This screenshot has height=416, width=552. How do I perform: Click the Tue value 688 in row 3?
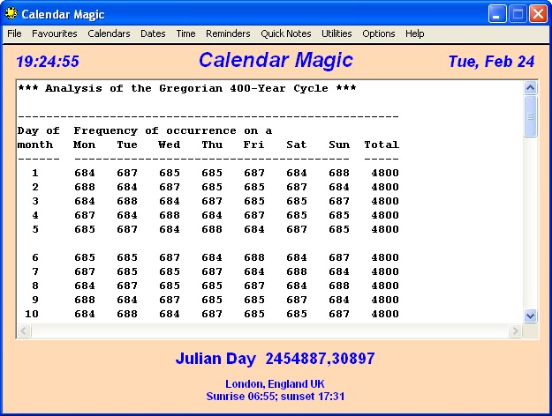click(x=127, y=201)
